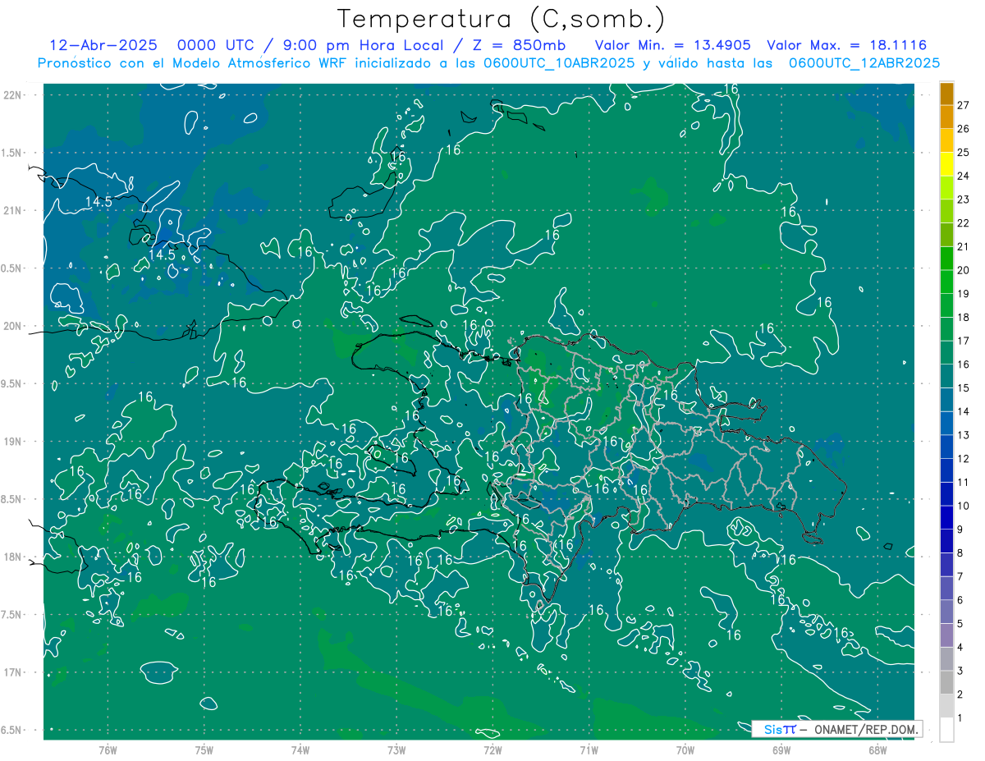This screenshot has height=761, width=985.
Task: Click color scale label "7"
Action: click(960, 576)
